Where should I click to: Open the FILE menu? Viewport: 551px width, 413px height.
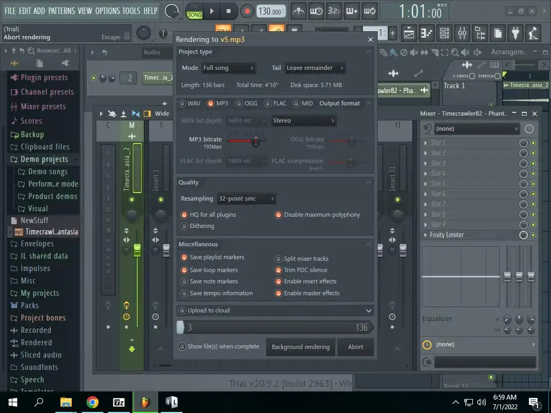(10, 11)
